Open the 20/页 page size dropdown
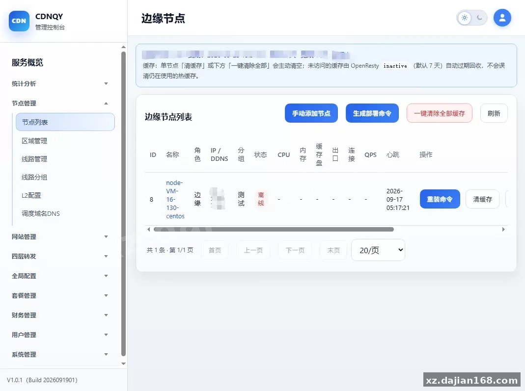 [378, 250]
